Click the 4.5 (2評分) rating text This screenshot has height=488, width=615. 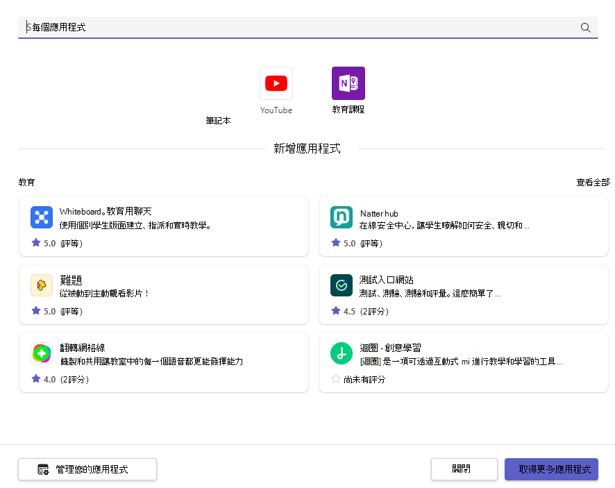pyautogui.click(x=366, y=312)
